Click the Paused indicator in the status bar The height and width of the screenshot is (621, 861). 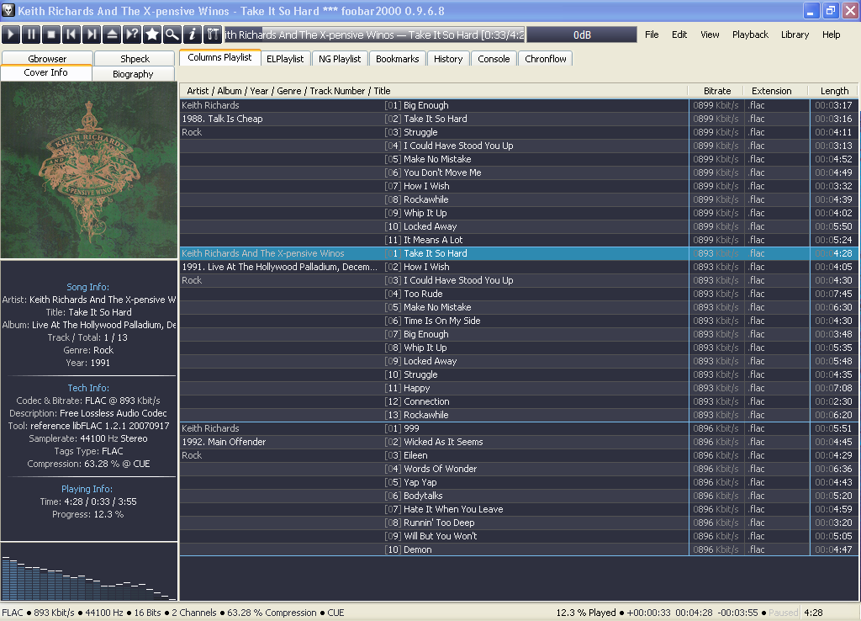[783, 613]
